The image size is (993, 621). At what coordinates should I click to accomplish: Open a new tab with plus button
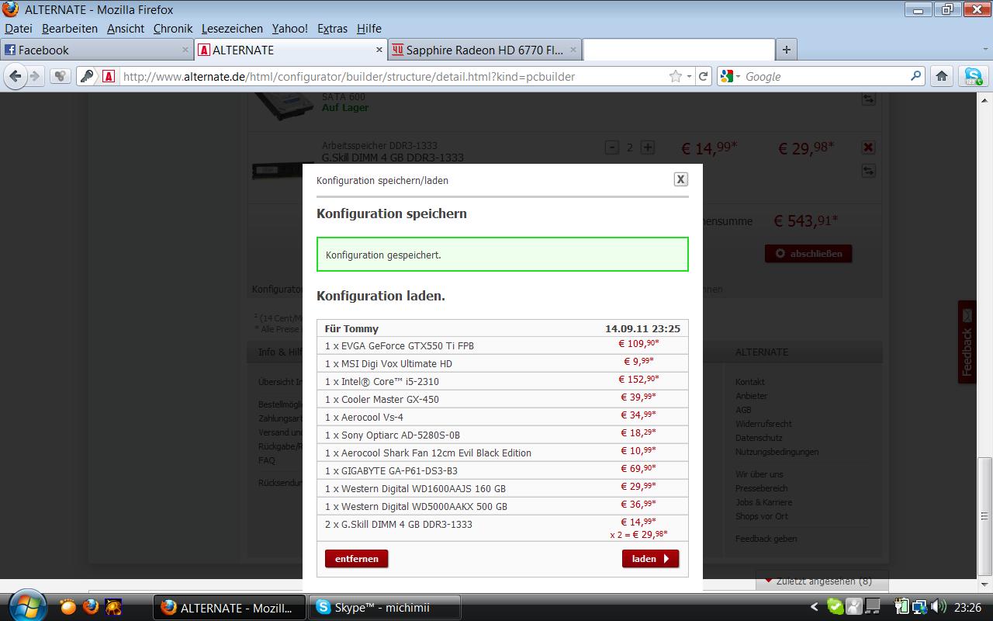786,50
